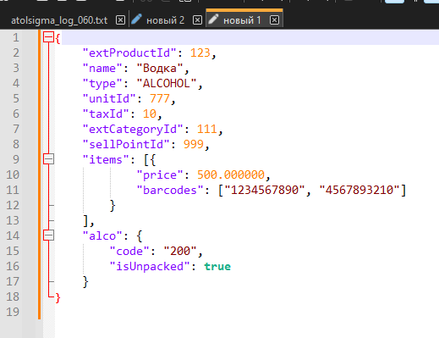Click the "ALCOHOL" string value

[x=167, y=83]
